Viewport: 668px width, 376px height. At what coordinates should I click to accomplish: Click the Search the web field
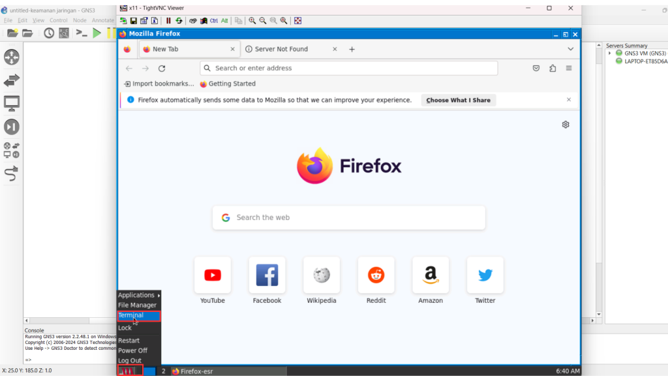(x=348, y=218)
